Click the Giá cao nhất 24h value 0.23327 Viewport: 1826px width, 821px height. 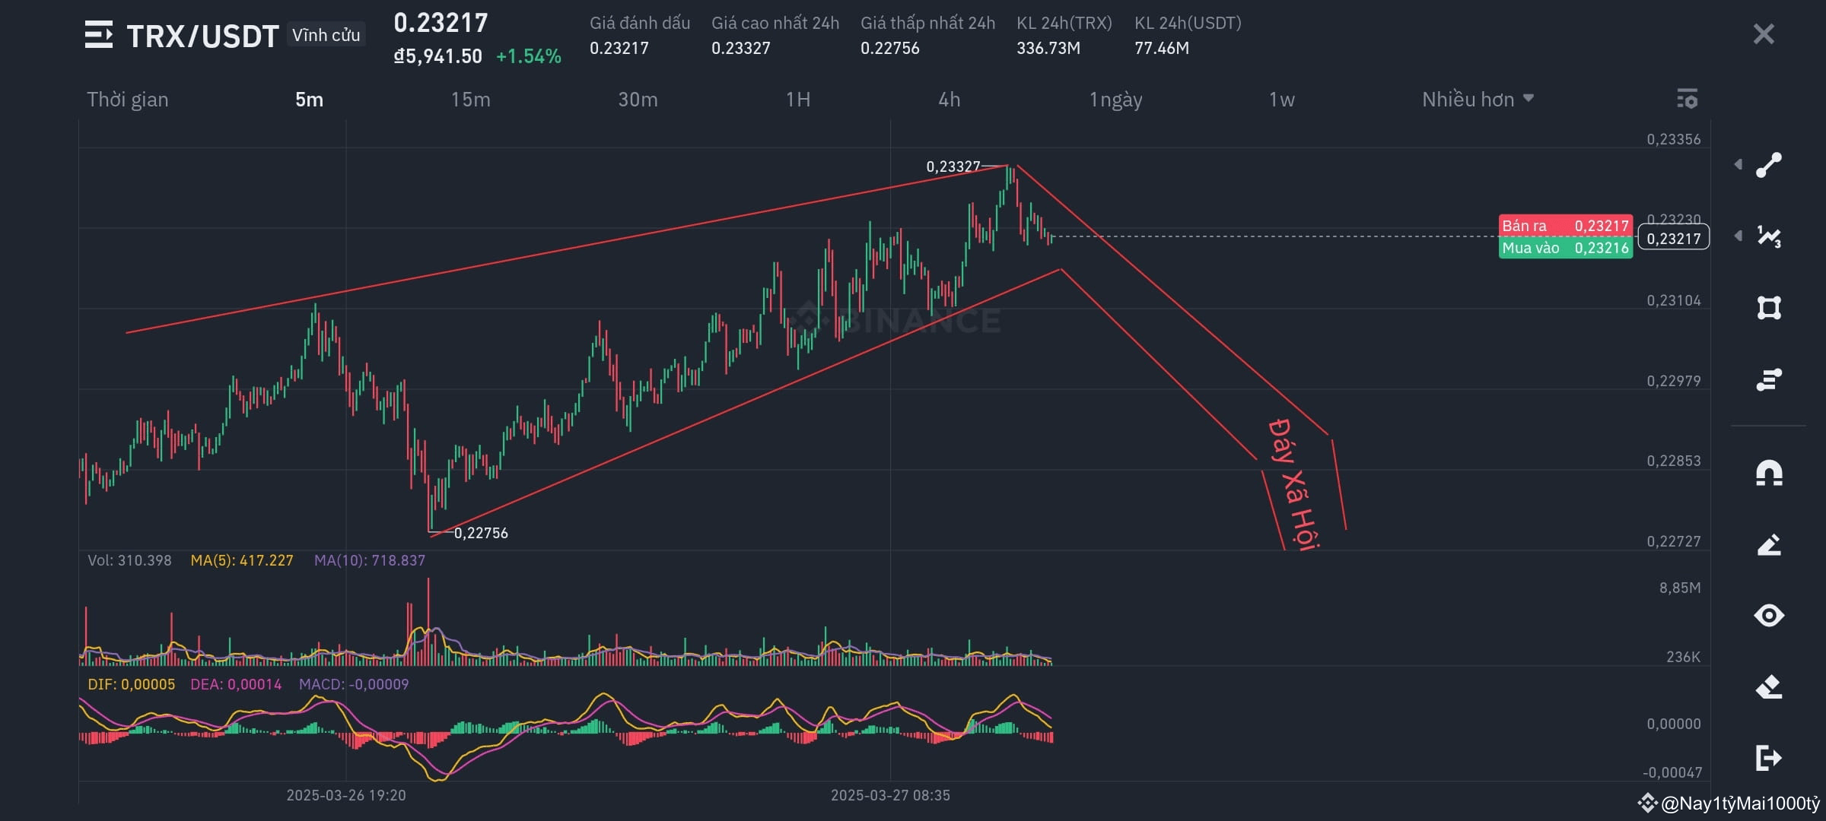[x=740, y=48]
